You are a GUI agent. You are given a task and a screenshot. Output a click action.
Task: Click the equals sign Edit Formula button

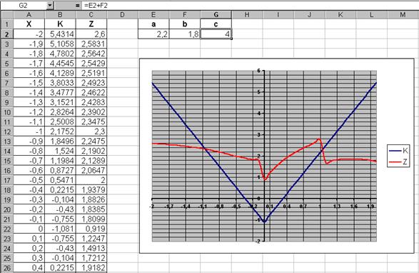tap(78, 5)
